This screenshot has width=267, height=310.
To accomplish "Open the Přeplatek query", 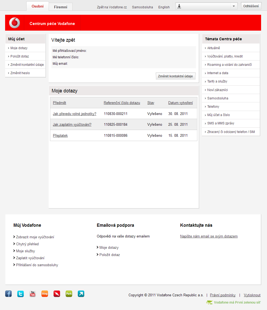I will tap(60, 136).
